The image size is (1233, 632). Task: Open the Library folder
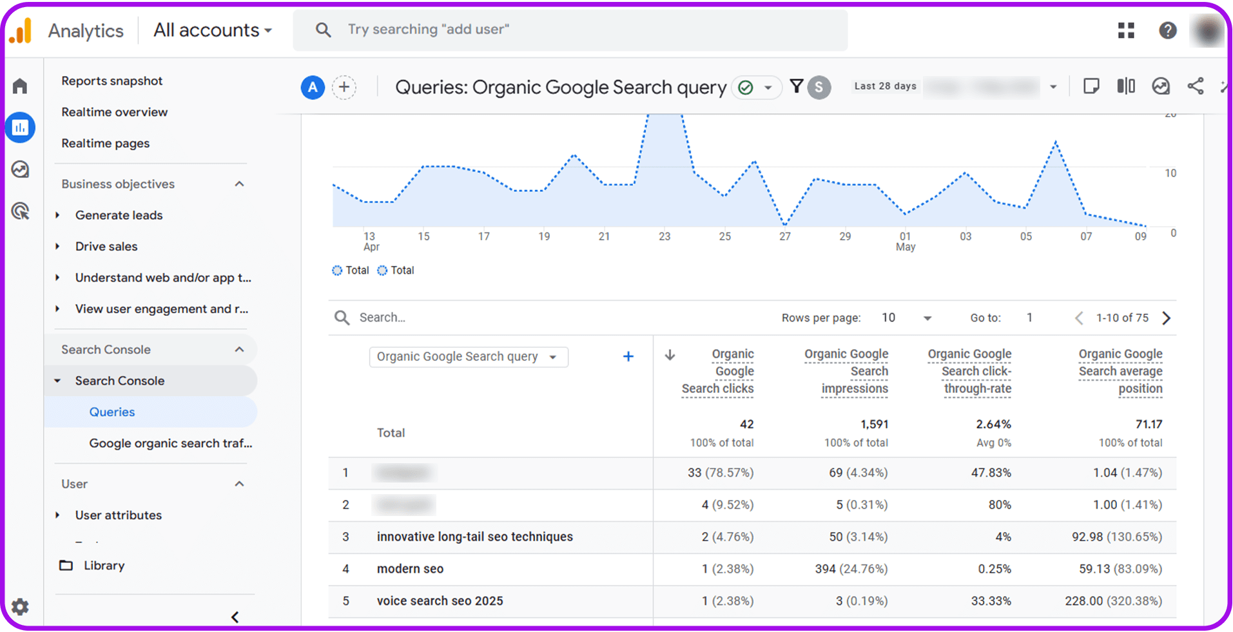[92, 566]
